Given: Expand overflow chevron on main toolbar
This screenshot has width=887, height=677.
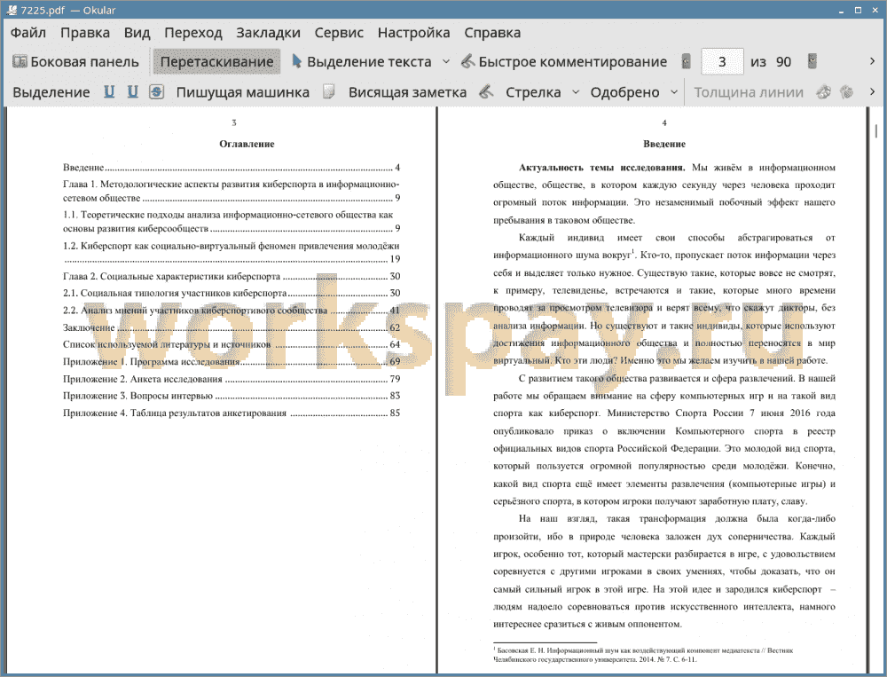Looking at the screenshot, I should 872,61.
